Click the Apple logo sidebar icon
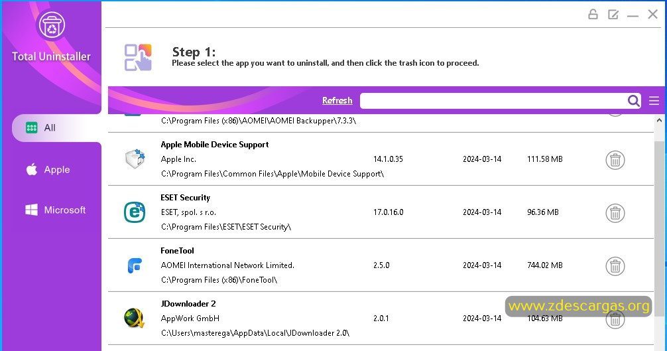The width and height of the screenshot is (667, 351). click(x=32, y=169)
